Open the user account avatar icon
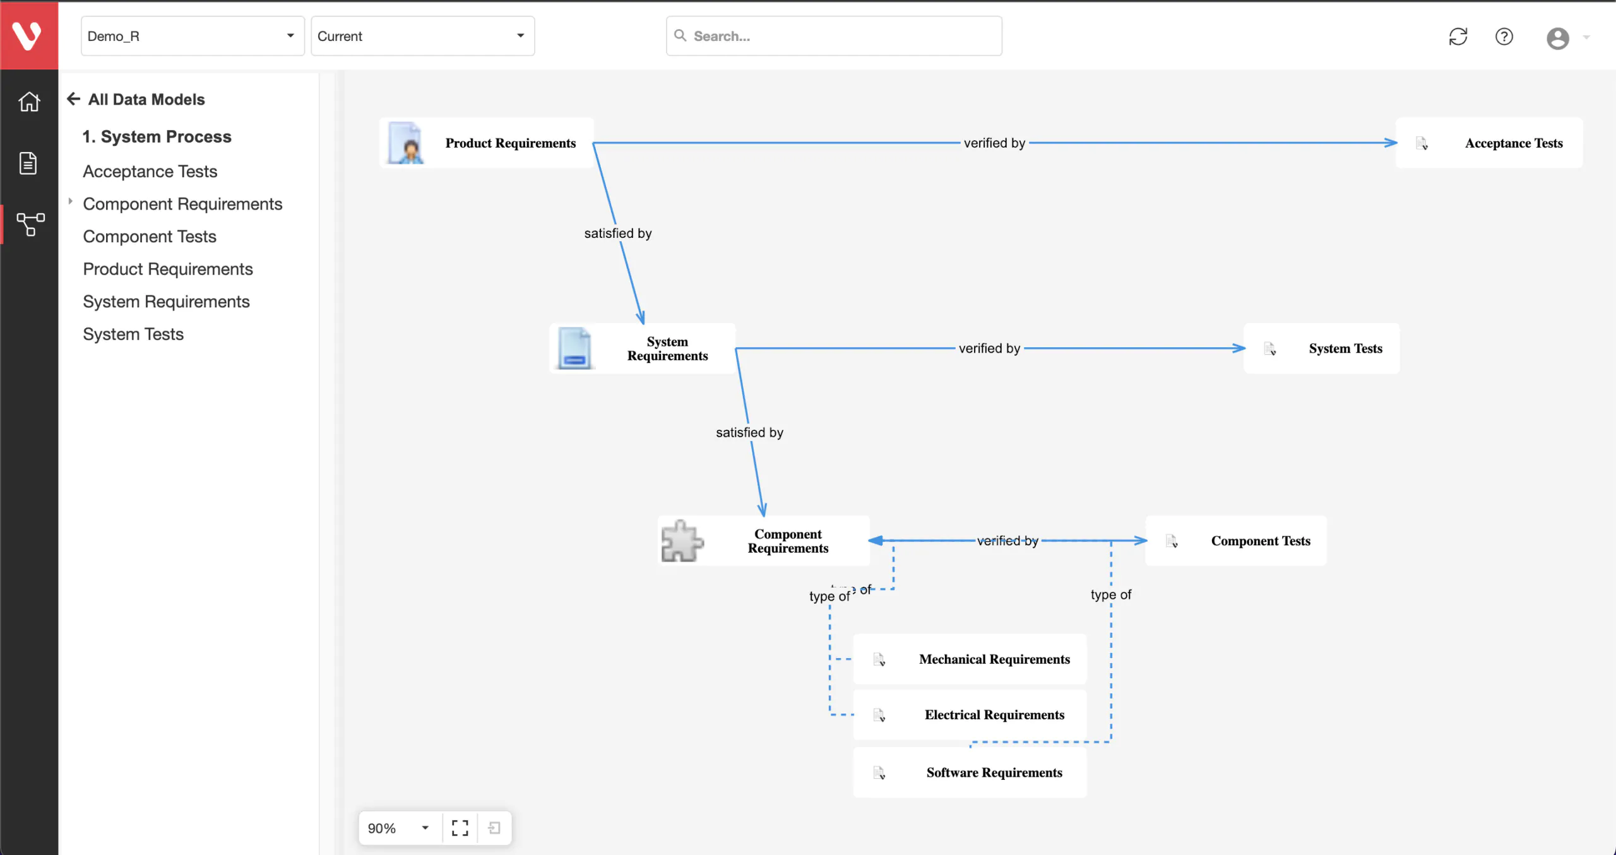This screenshot has height=855, width=1616. coord(1557,38)
